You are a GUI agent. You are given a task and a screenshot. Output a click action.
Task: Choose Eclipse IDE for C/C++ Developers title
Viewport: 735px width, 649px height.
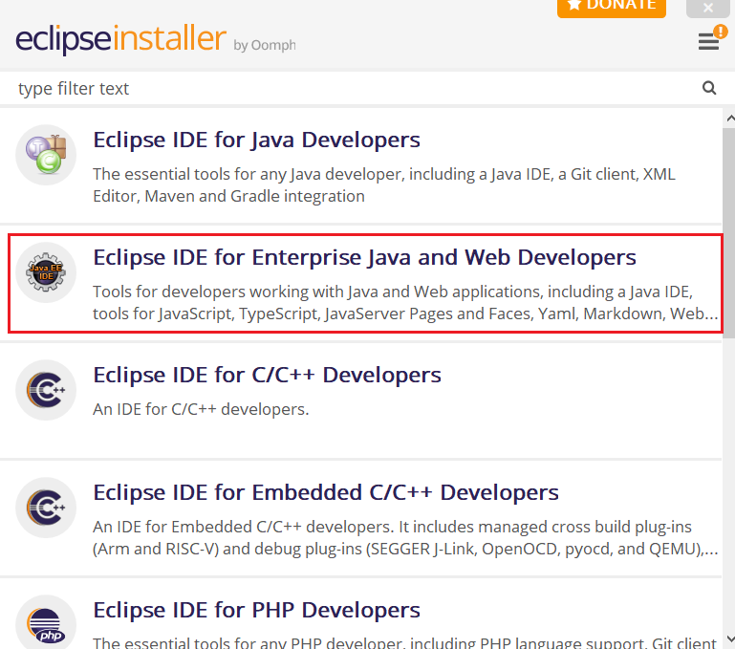coord(267,375)
